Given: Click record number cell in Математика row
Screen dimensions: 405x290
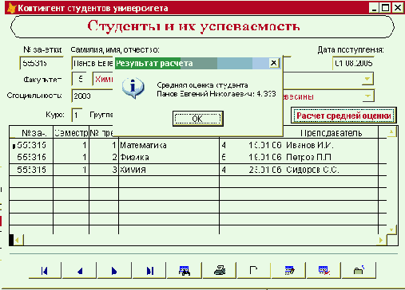Looking at the screenshot, I should coord(31,145).
